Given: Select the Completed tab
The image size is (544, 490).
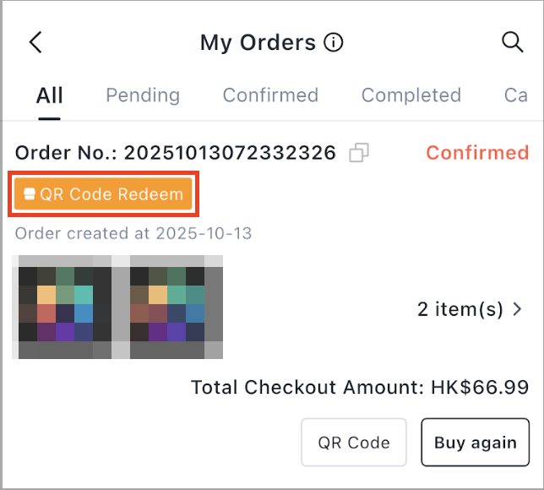Looking at the screenshot, I should click(411, 95).
